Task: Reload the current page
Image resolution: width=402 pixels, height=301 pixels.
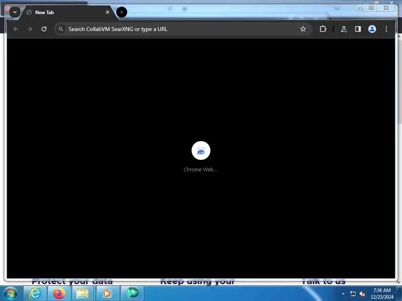Action: [44, 29]
